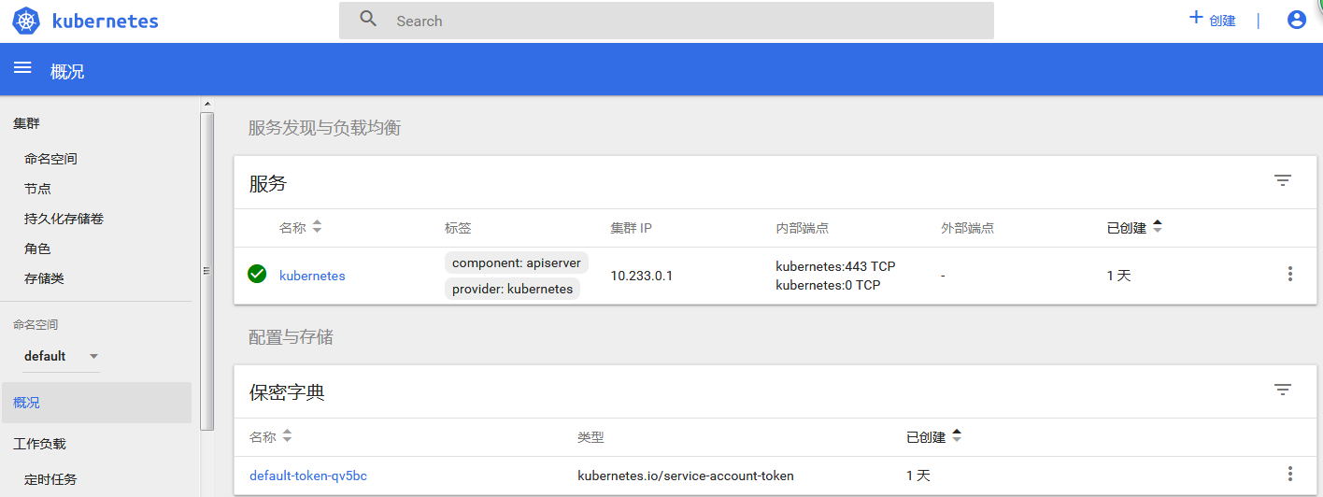Focus the Search input field
Screen dimensions: 1323x497
click(x=666, y=21)
